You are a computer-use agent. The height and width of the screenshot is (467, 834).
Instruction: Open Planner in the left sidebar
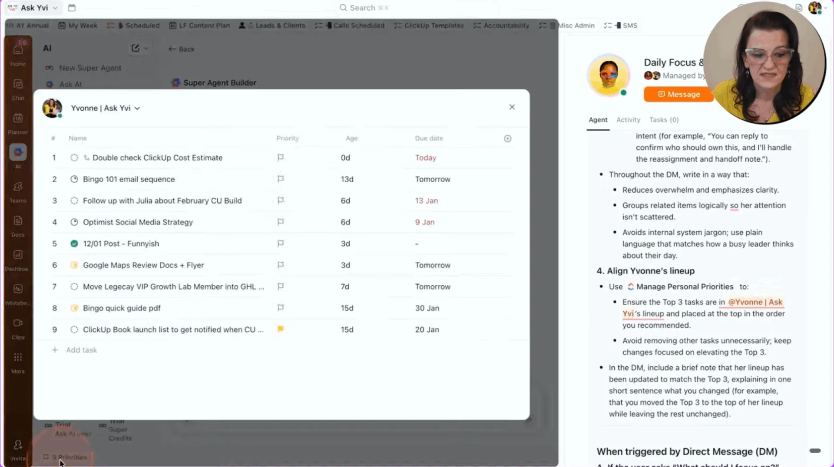[18, 123]
